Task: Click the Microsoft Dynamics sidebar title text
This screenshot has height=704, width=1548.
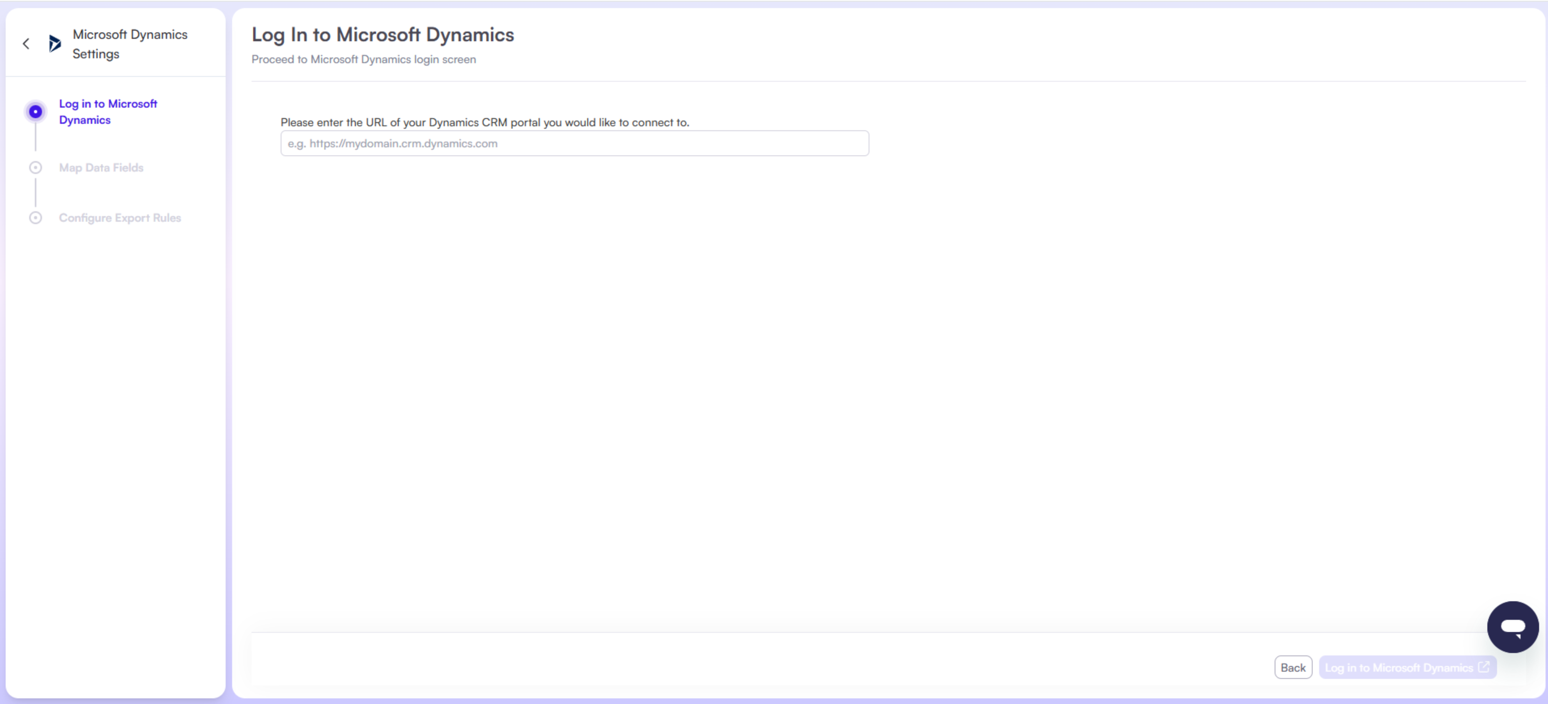Action: point(130,35)
